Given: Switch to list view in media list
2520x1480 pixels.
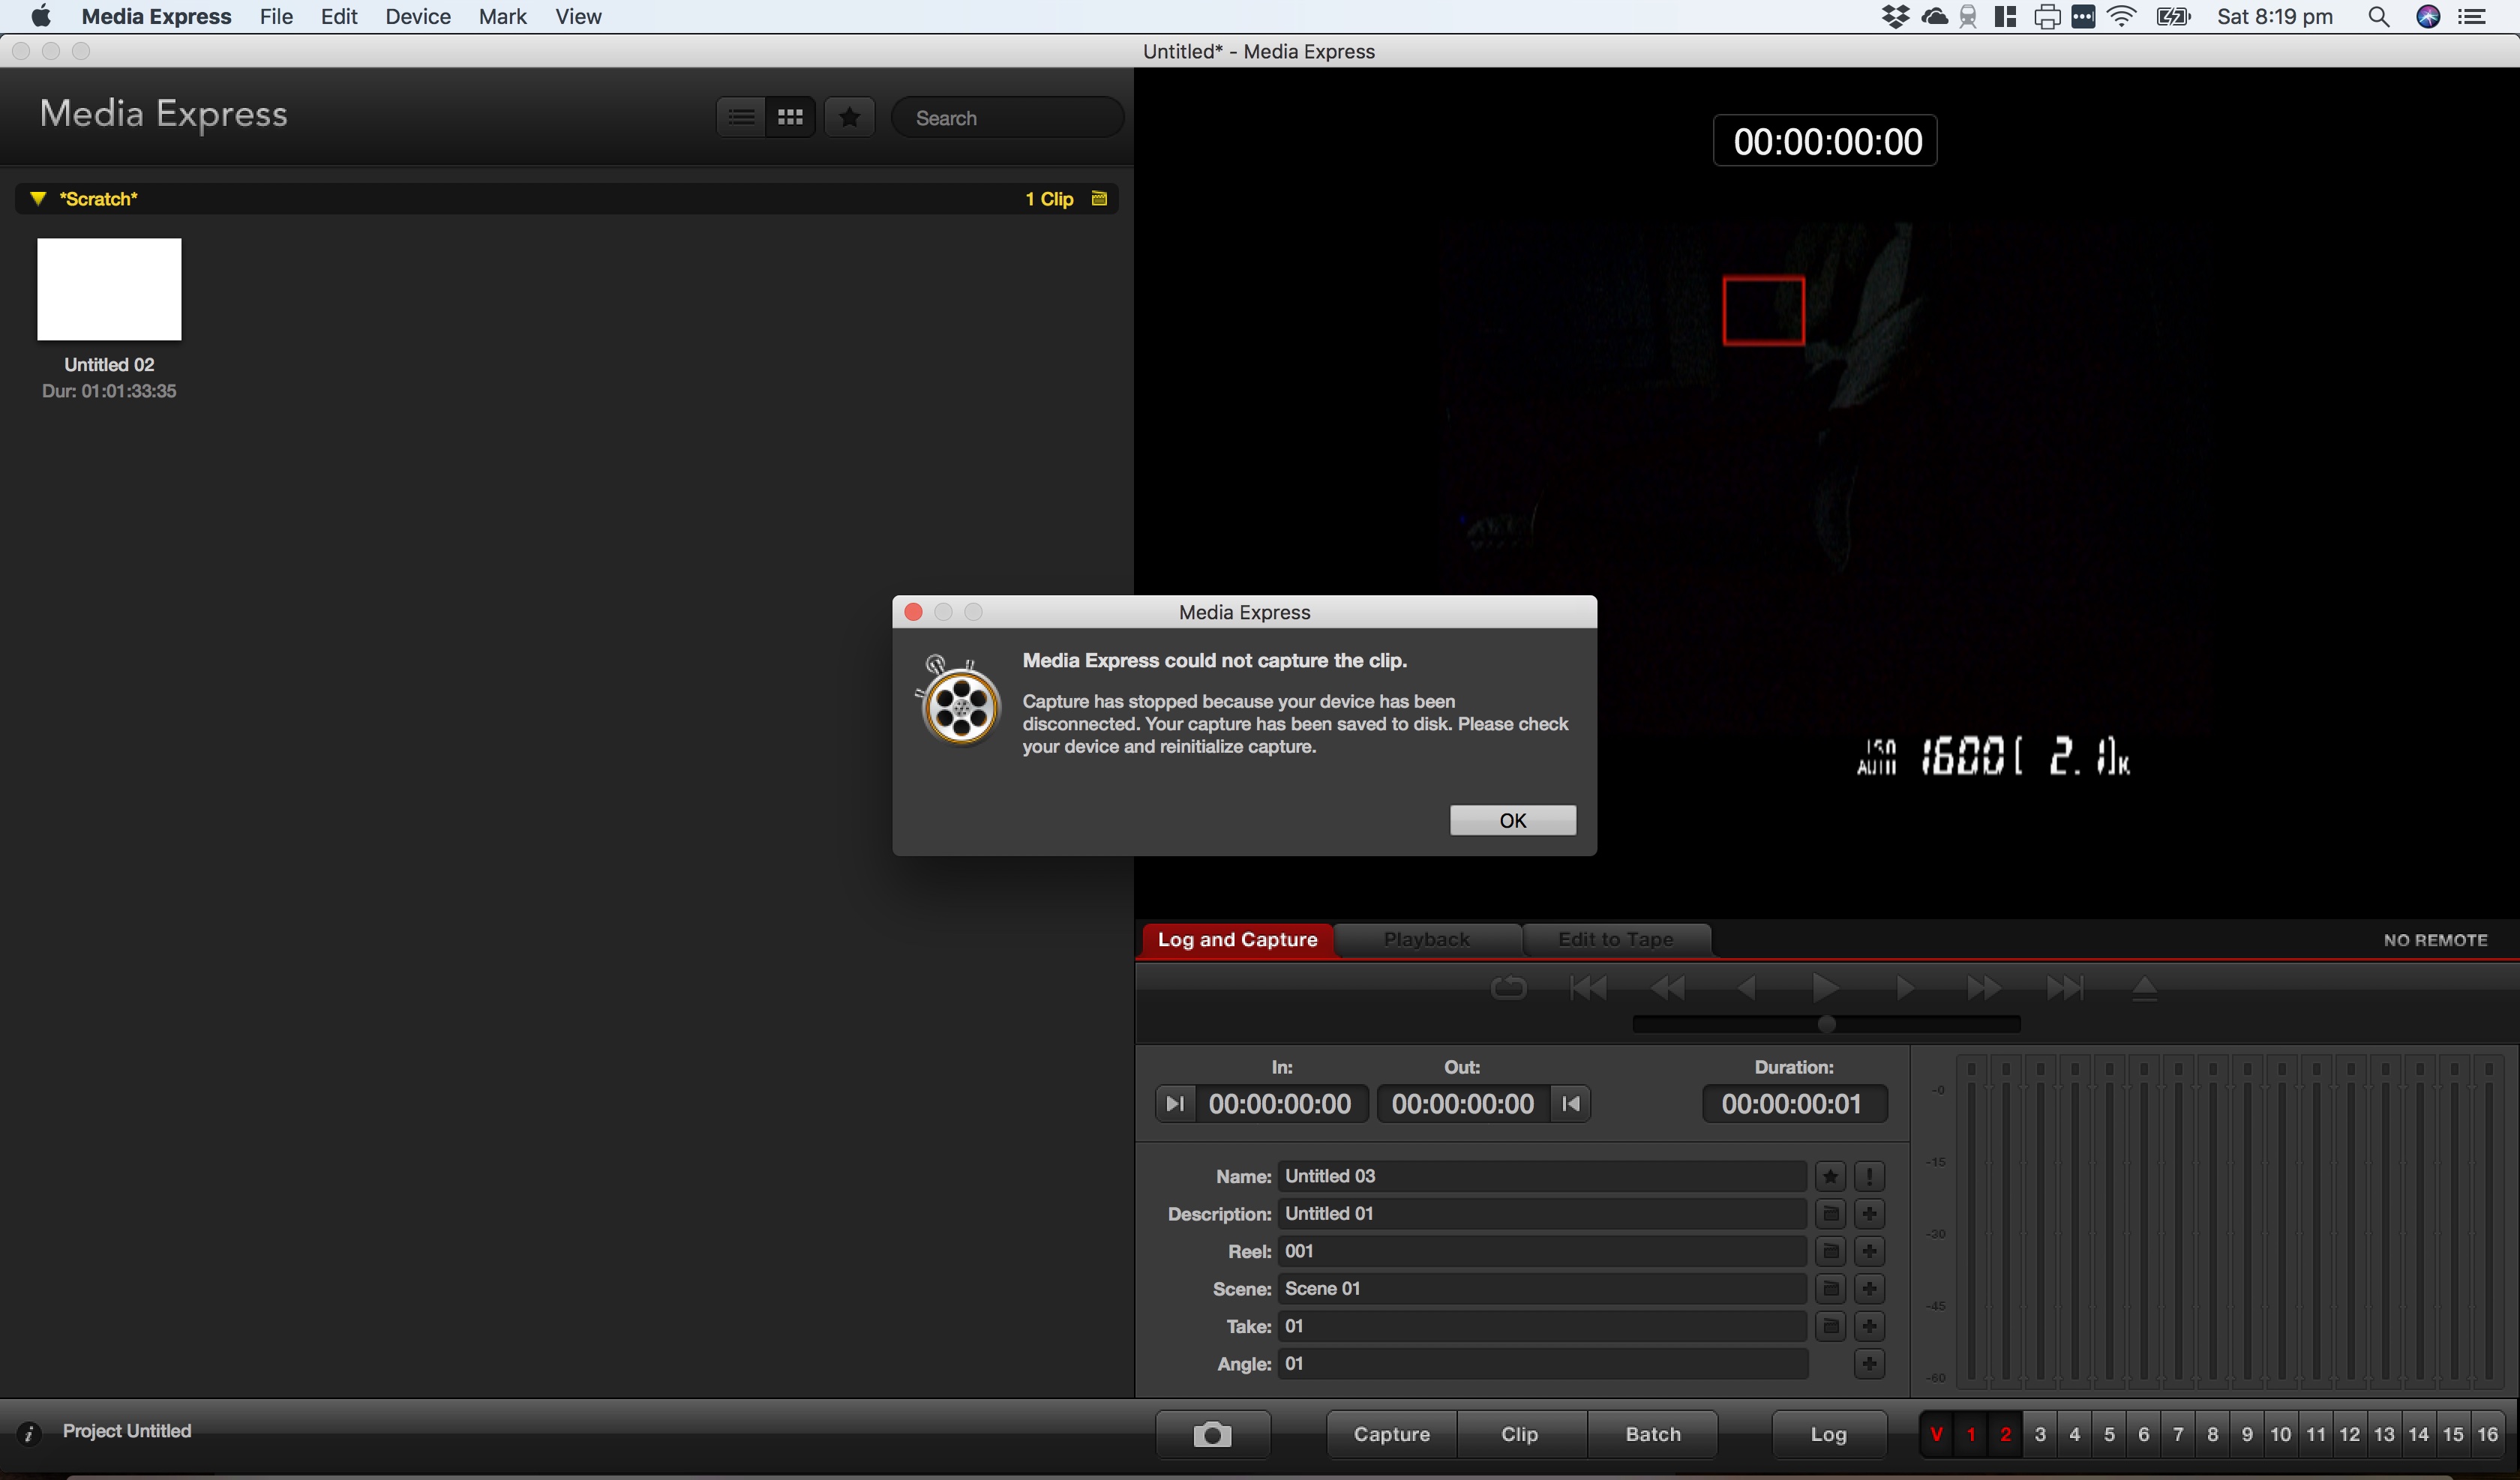Looking at the screenshot, I should [741, 117].
